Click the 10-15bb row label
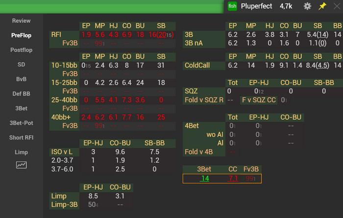Screen dimensions: 343x218 (64, 65)
